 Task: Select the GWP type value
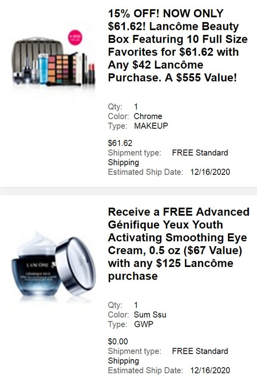pyautogui.click(x=144, y=324)
